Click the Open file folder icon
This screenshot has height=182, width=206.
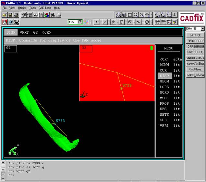click(x=4, y=15)
